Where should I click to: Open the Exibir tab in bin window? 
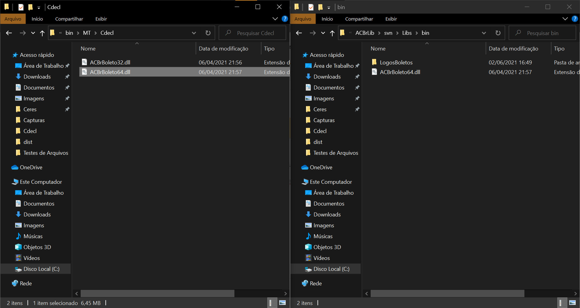click(391, 19)
